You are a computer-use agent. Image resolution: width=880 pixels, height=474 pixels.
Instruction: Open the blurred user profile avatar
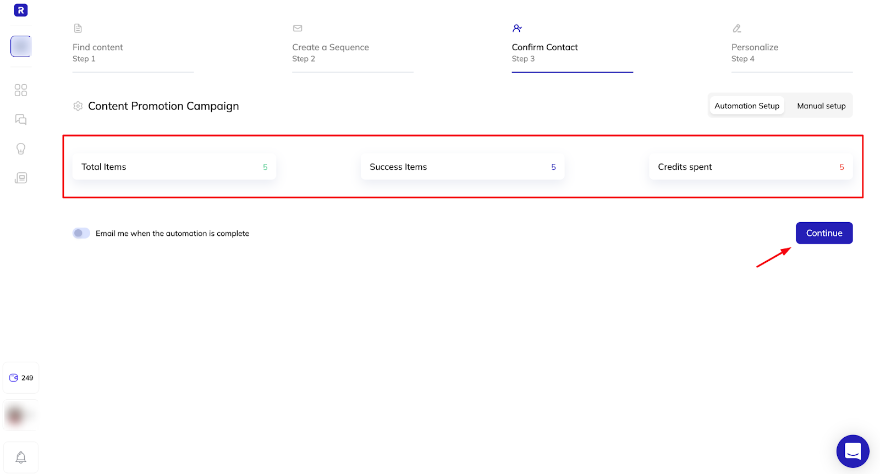21,415
